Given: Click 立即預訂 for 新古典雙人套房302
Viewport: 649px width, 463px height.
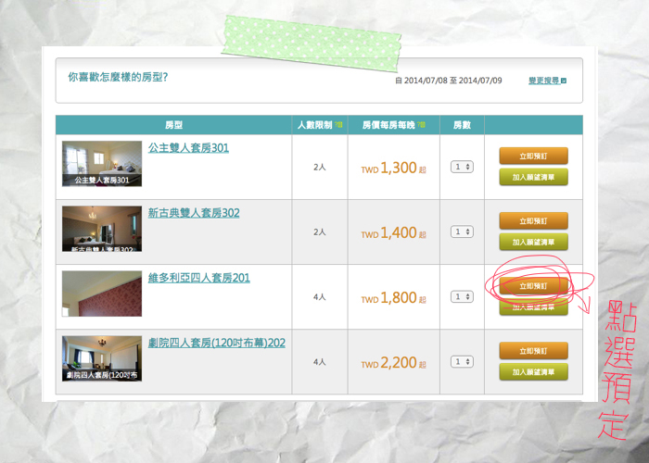Looking at the screenshot, I should (x=533, y=220).
